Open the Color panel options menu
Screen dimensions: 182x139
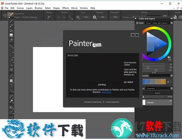pos(172,23)
